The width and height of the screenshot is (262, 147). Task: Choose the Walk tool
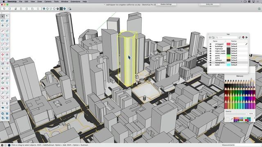click(7, 103)
